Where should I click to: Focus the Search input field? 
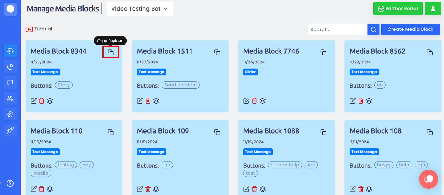coord(337,29)
